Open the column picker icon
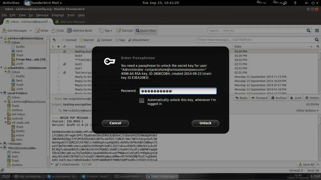 (318, 46)
